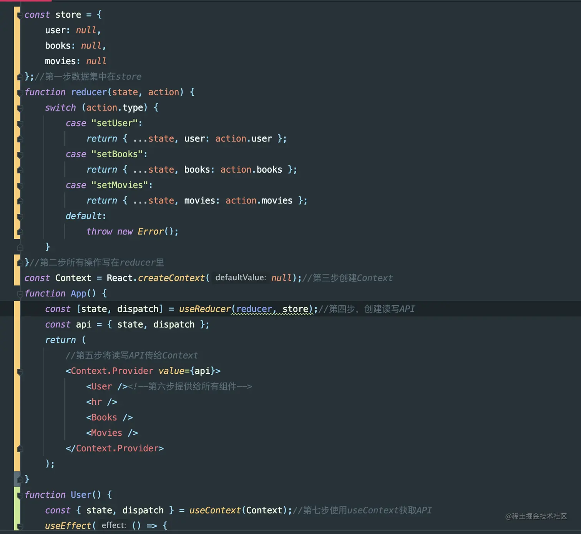Viewport: 581px width, 534px height.
Task: Collapse the reducer function fold marker
Action: (20, 93)
